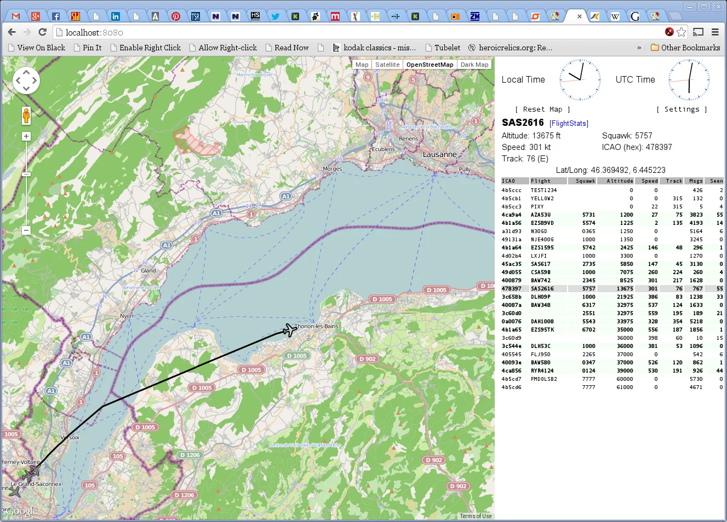Open the Tubelet bookmark
Image resolution: width=727 pixels, height=522 pixels.
coord(443,48)
